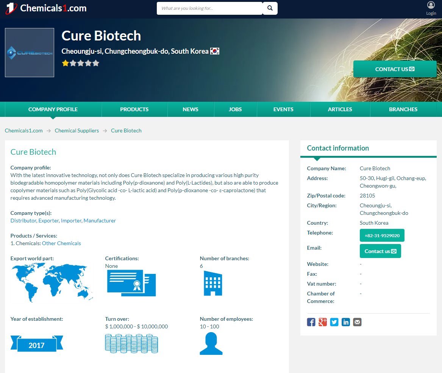Viewport: 442px width, 373px height.
Task: Open the Distributor company type link
Action: pos(23,221)
